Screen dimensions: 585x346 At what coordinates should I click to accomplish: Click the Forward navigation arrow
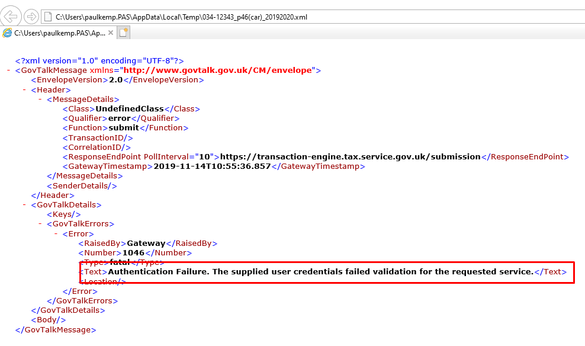[28, 16]
